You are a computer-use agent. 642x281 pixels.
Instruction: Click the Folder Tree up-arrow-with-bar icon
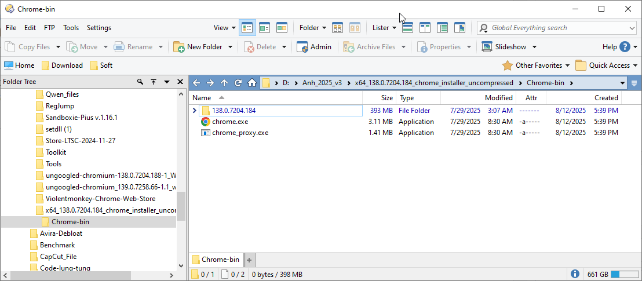pos(154,82)
